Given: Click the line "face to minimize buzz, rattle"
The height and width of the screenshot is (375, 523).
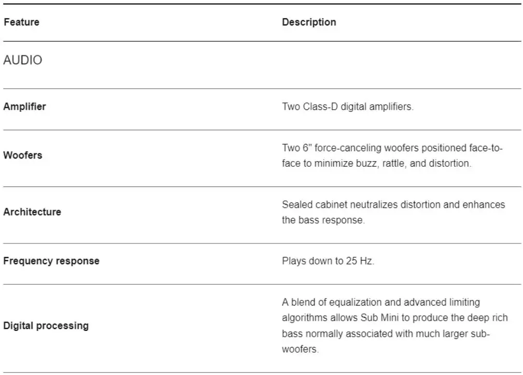Looking at the screenshot, I should [376, 164].
